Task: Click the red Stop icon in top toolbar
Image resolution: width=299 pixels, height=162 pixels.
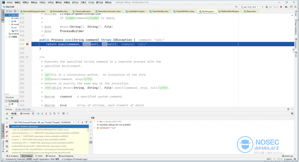Action: [281, 7]
